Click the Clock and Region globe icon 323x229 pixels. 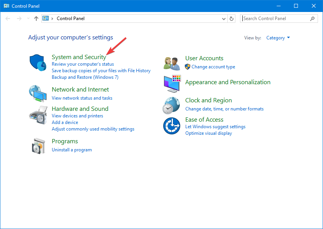[171, 105]
